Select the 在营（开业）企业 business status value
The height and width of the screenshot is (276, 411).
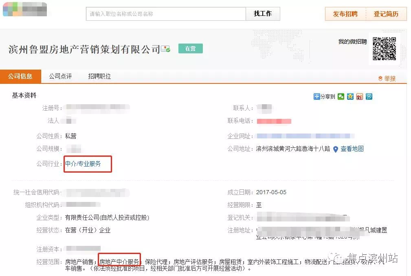pos(88,230)
